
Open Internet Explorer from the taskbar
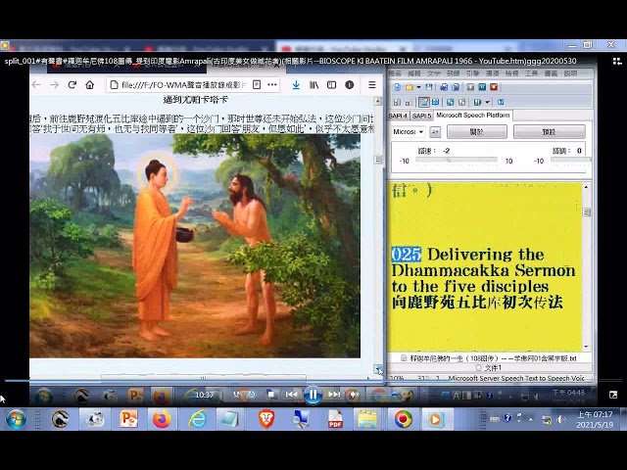coord(198,419)
